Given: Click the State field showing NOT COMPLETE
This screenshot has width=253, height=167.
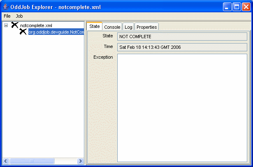Looking at the screenshot, I should tap(182, 37).
